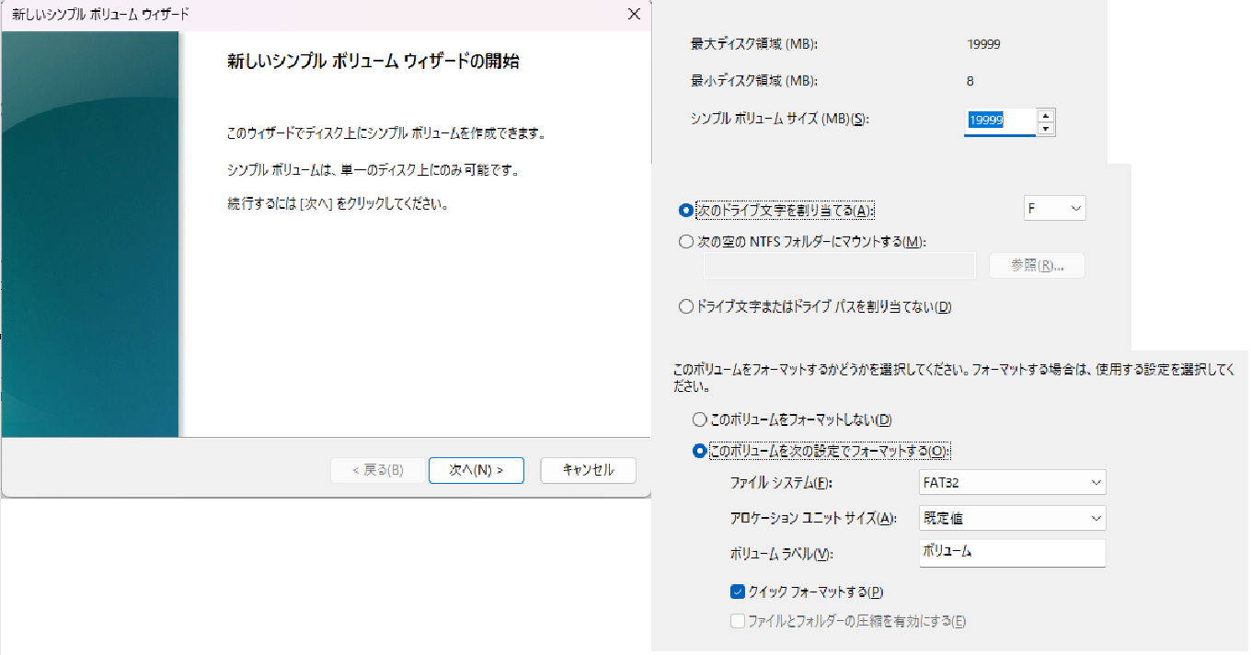Screen dimensions: 1251x655
Task: Click the ボリューム ラベル text field
Action: [1012, 553]
